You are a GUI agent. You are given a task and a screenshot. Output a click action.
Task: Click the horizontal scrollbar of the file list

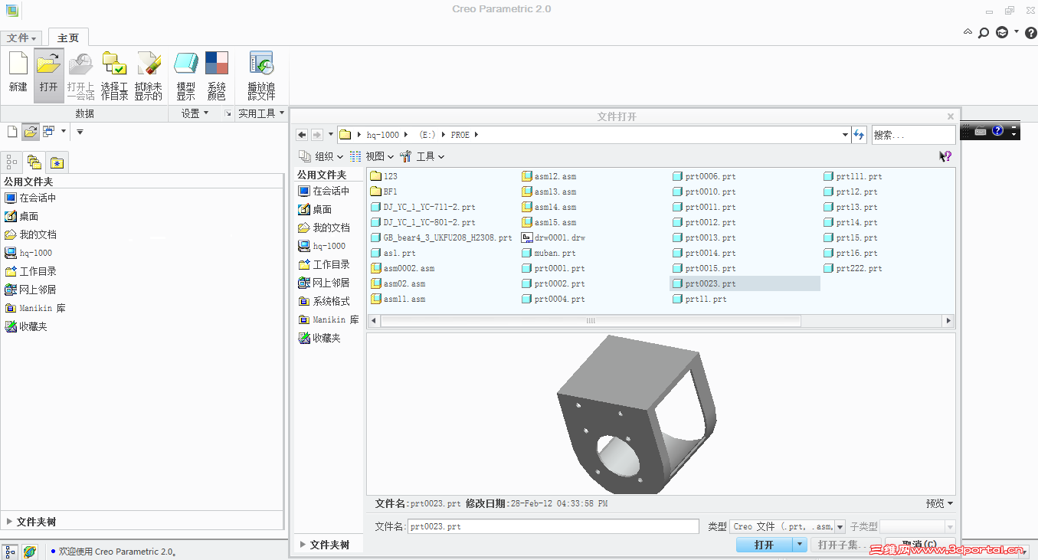(x=591, y=321)
